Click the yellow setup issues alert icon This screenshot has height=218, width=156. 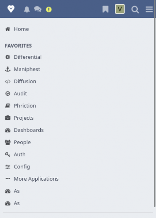tap(49, 10)
